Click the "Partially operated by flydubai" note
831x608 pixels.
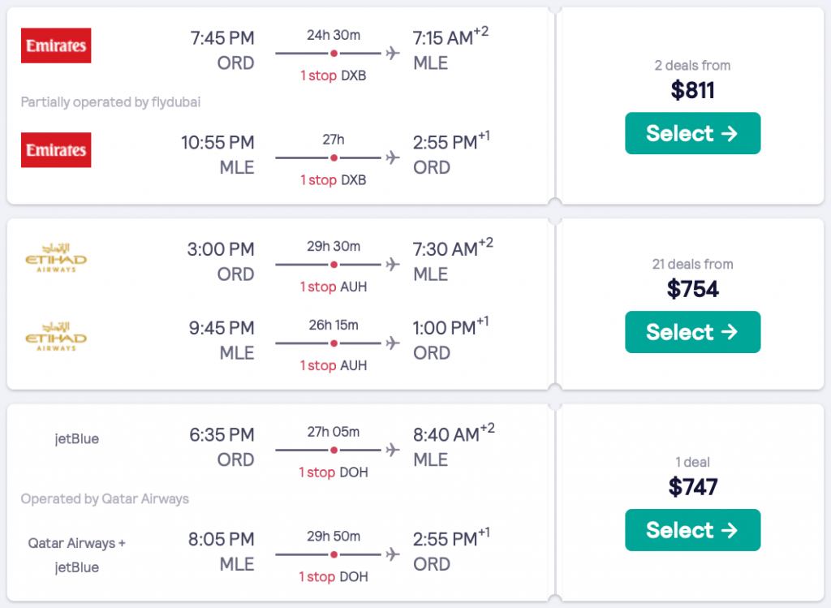(110, 102)
